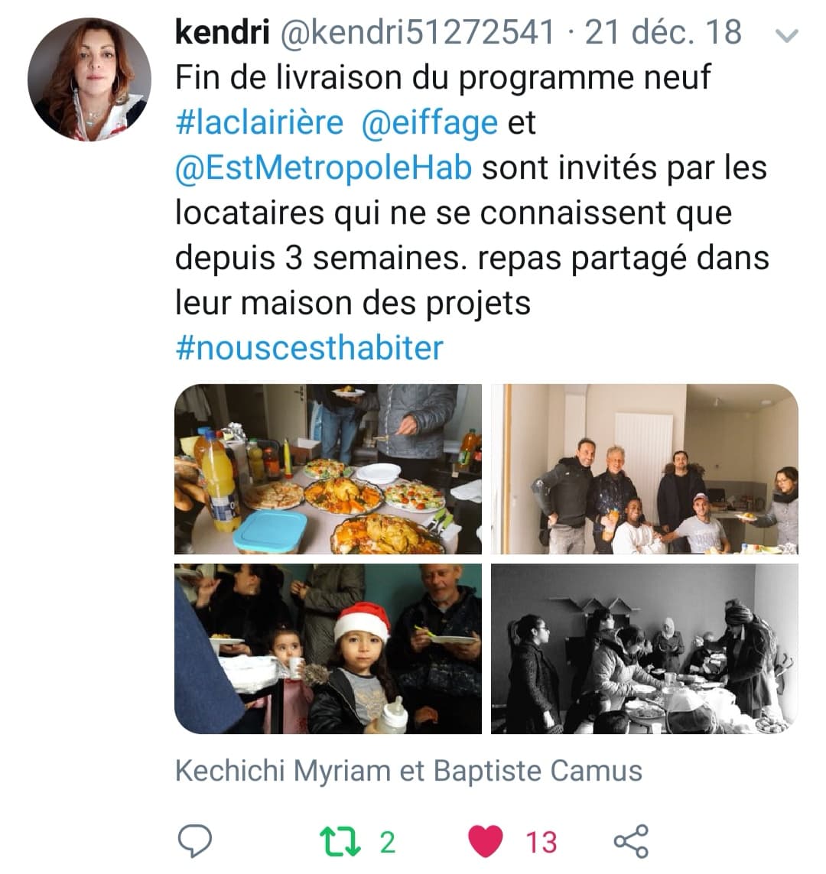Expand the tweet options chevron
The width and height of the screenshot is (826, 874).
click(x=787, y=36)
